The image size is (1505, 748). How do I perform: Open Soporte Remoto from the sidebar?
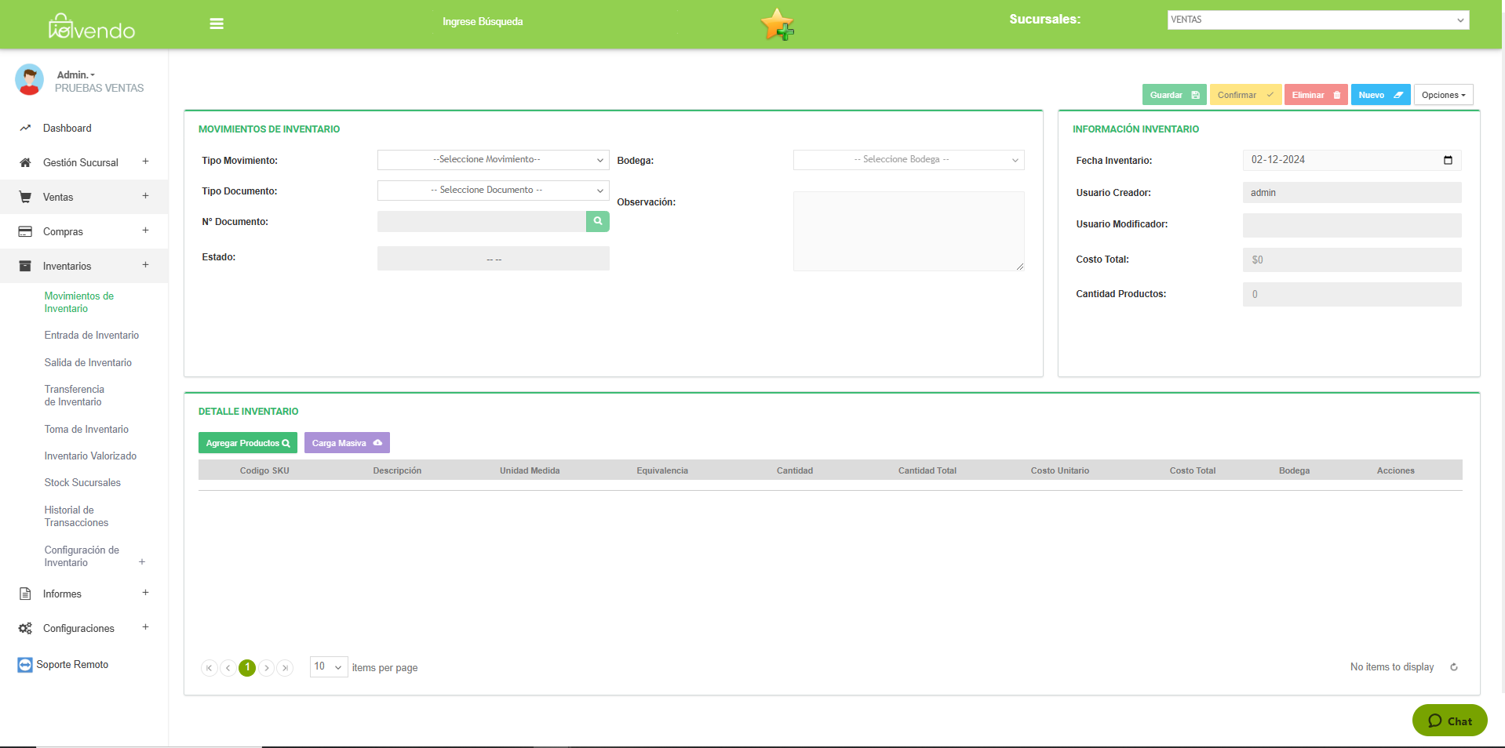[72, 665]
